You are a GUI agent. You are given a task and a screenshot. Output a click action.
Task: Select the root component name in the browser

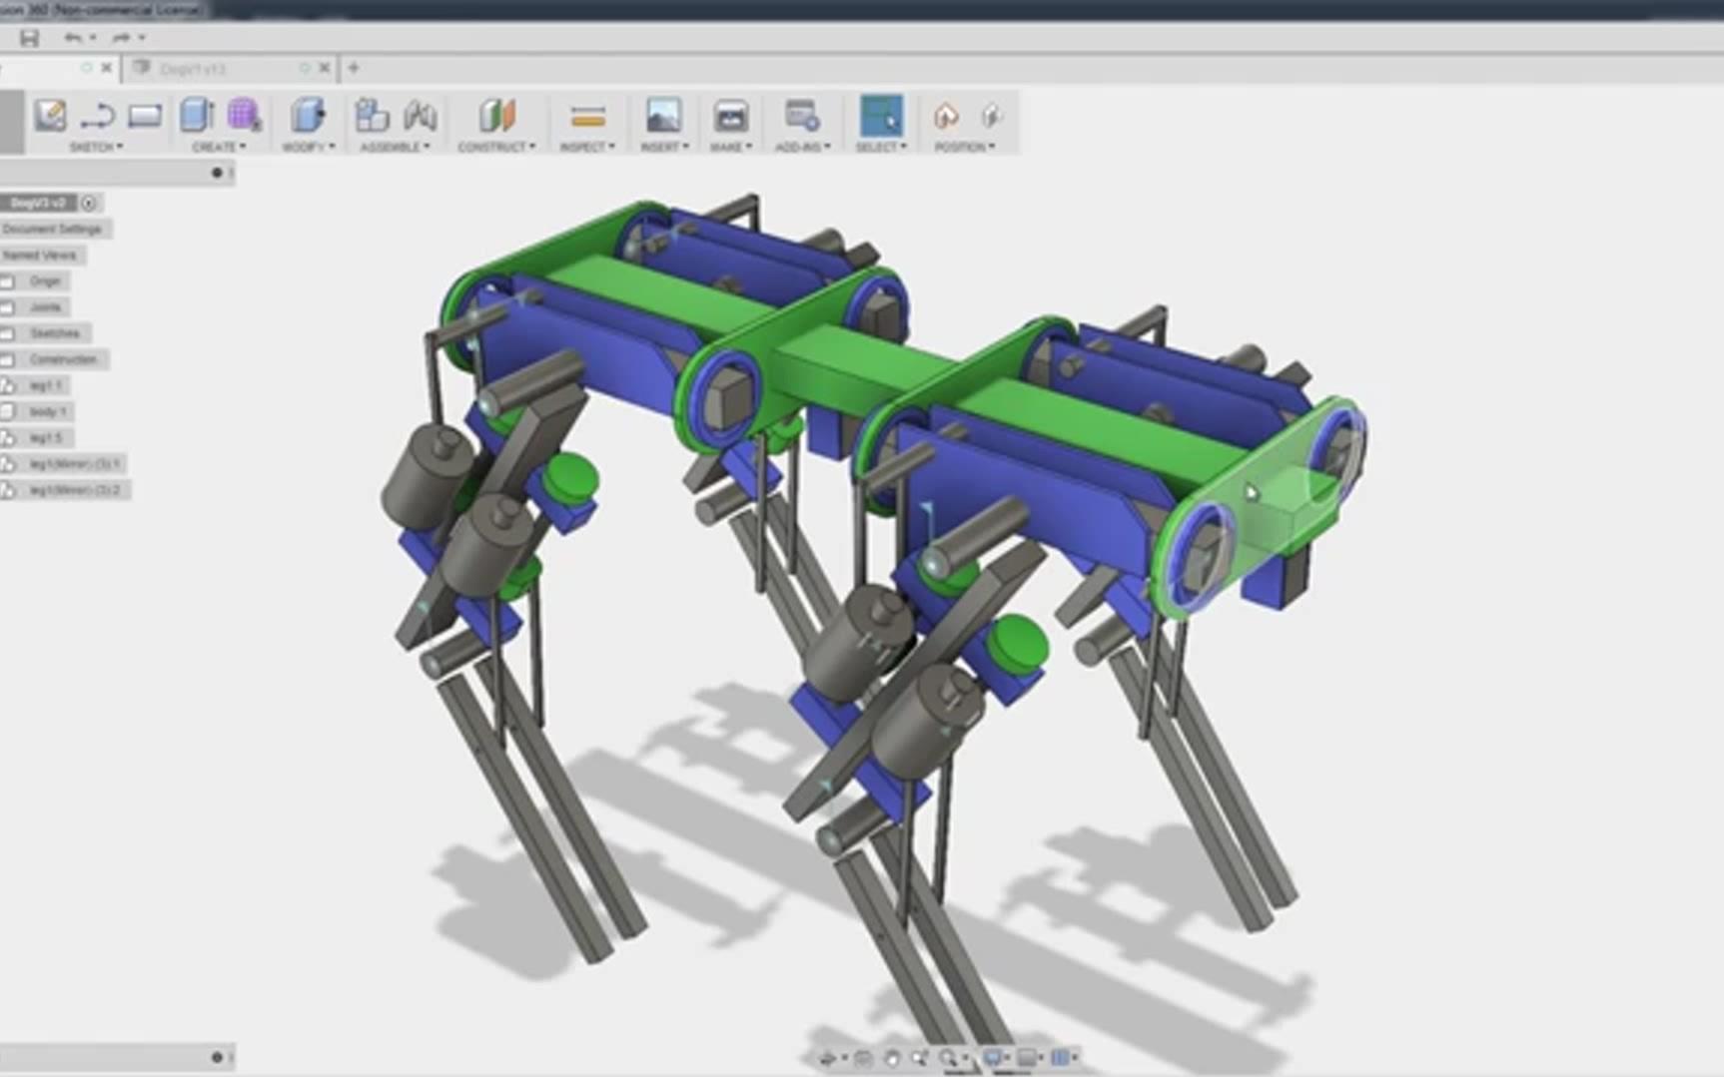tap(38, 203)
